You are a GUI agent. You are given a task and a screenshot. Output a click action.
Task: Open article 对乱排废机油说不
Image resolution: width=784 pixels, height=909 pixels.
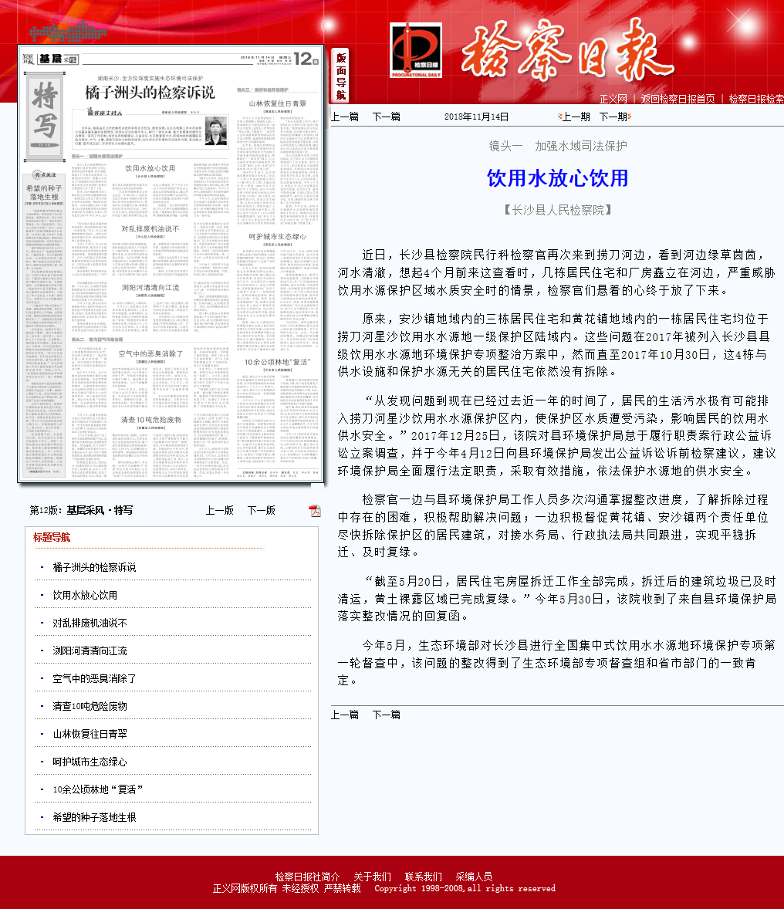pyautogui.click(x=90, y=623)
